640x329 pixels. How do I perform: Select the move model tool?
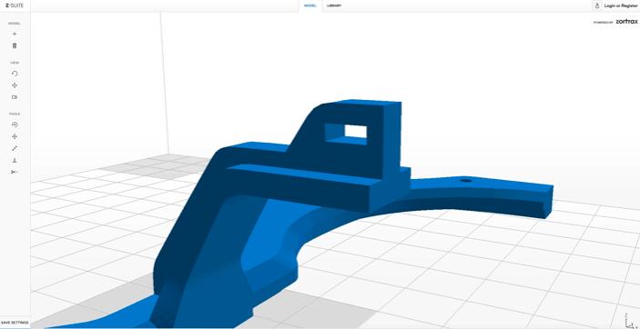[15, 136]
